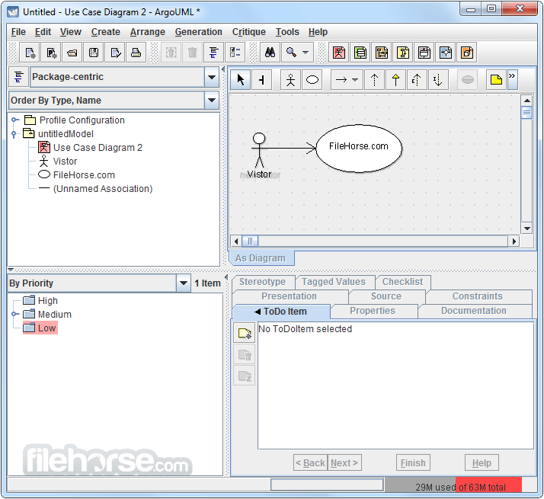Switch to the Presentation tab

click(x=289, y=296)
